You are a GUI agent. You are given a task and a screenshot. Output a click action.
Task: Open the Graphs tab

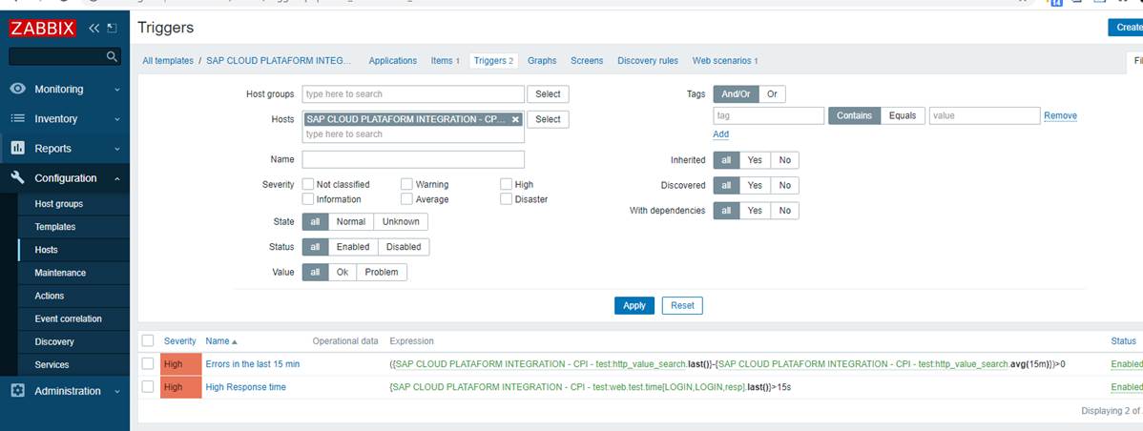[x=542, y=61]
